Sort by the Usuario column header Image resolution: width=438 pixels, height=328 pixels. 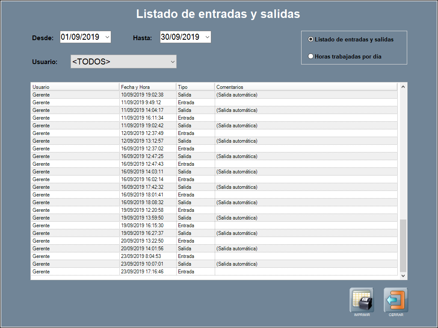point(75,87)
